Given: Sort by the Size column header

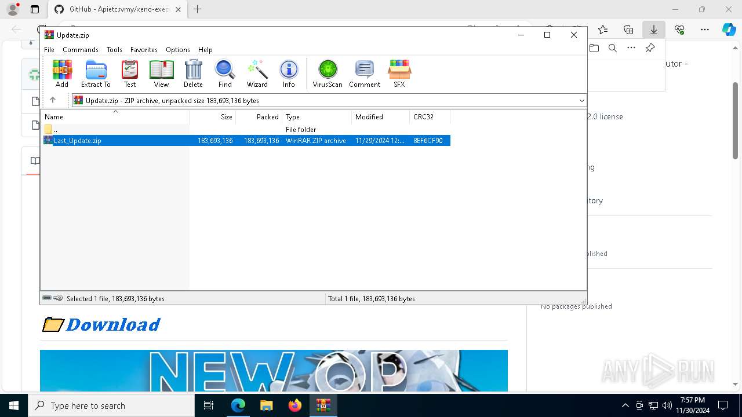Looking at the screenshot, I should [x=213, y=117].
